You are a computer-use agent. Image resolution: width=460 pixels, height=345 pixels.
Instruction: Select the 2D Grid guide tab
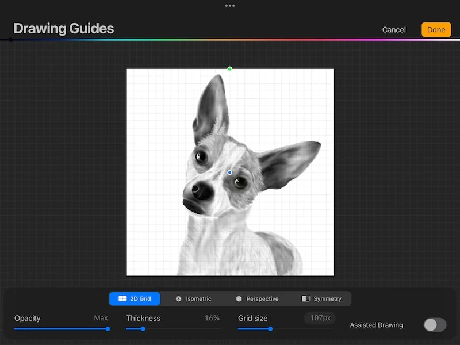pos(135,298)
